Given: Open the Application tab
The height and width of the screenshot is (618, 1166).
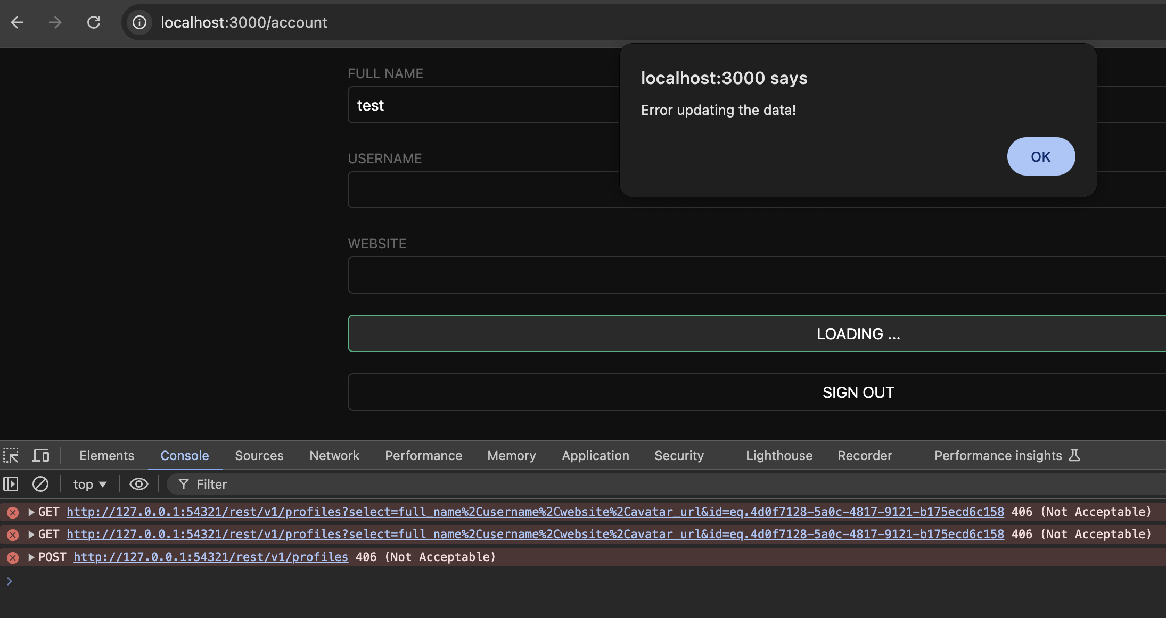Looking at the screenshot, I should pyautogui.click(x=595, y=455).
